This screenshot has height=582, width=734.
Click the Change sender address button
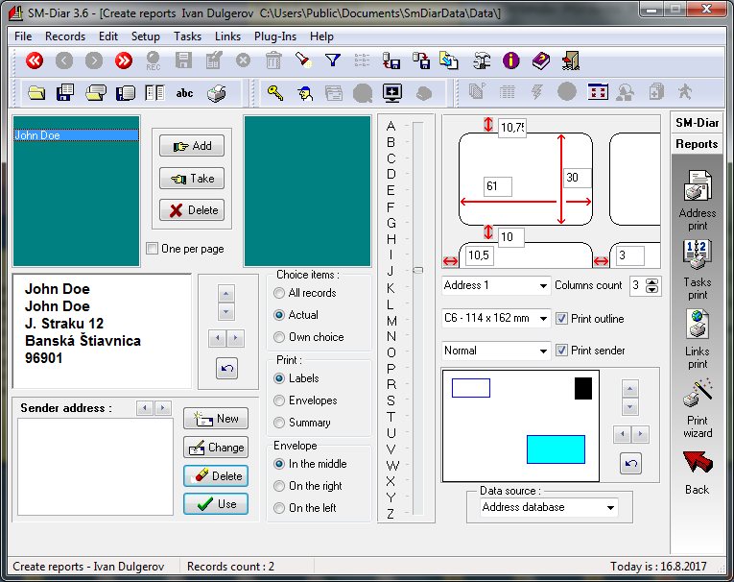tap(216, 448)
